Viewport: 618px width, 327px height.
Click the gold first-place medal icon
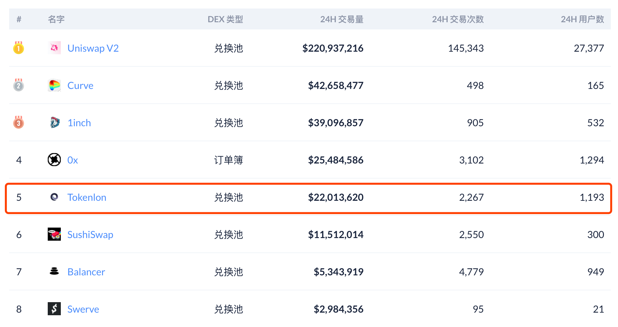(19, 48)
